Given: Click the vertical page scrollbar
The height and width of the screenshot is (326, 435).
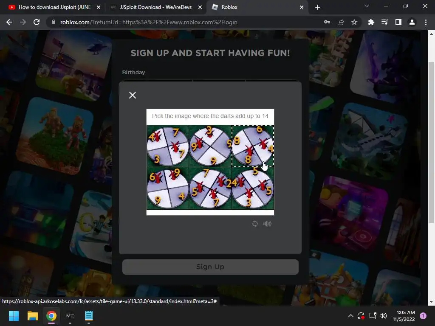Looking at the screenshot, I should coord(431,142).
